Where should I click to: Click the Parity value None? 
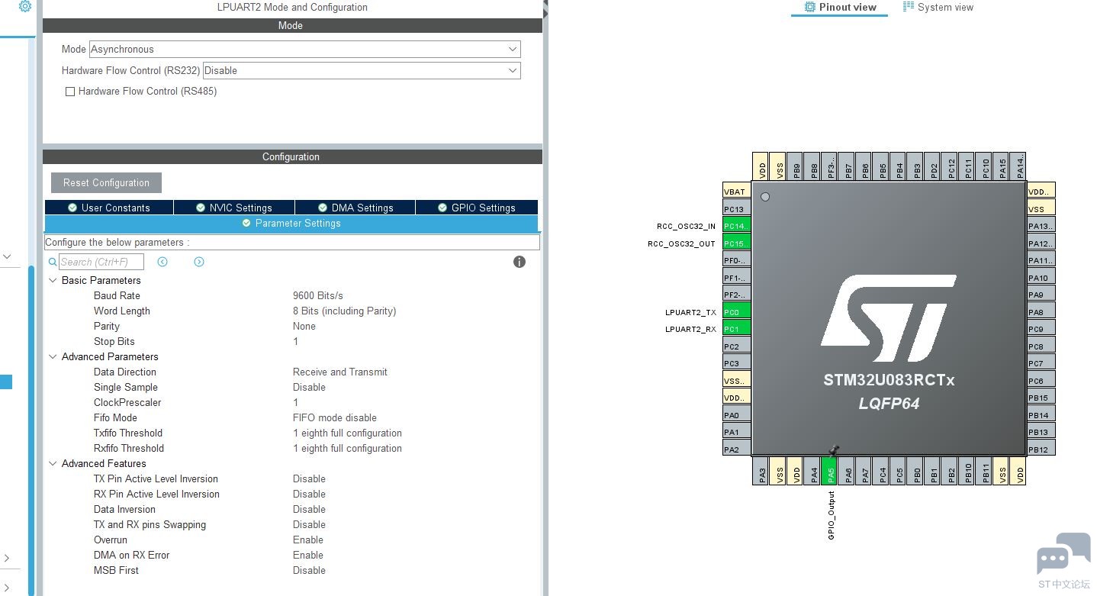point(304,326)
